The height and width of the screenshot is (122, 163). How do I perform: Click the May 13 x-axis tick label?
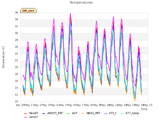[131, 105]
